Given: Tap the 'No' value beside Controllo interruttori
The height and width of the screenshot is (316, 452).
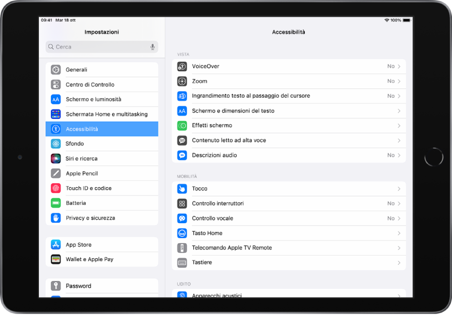Looking at the screenshot, I should (x=391, y=204).
